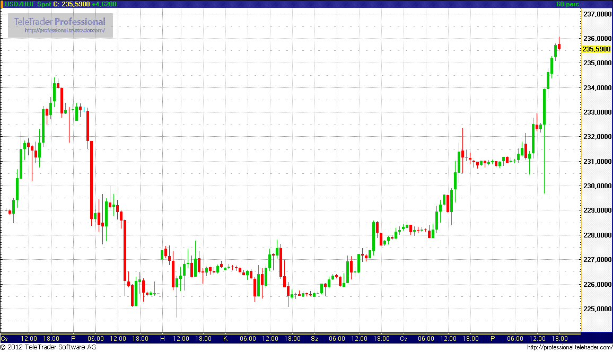The height and width of the screenshot is (352, 613).
Task: Click the 226,0000 price axis label
Action: 598,285
